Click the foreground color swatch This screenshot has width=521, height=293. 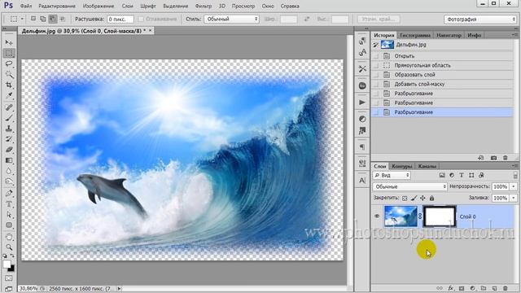(7, 265)
